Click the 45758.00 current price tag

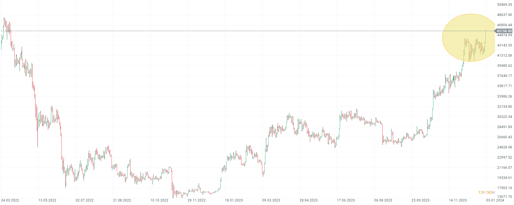[504, 31]
